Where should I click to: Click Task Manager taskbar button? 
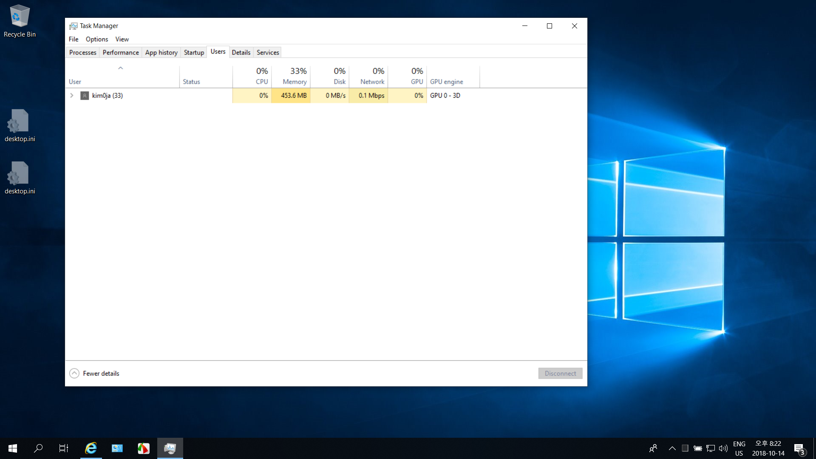tap(170, 448)
